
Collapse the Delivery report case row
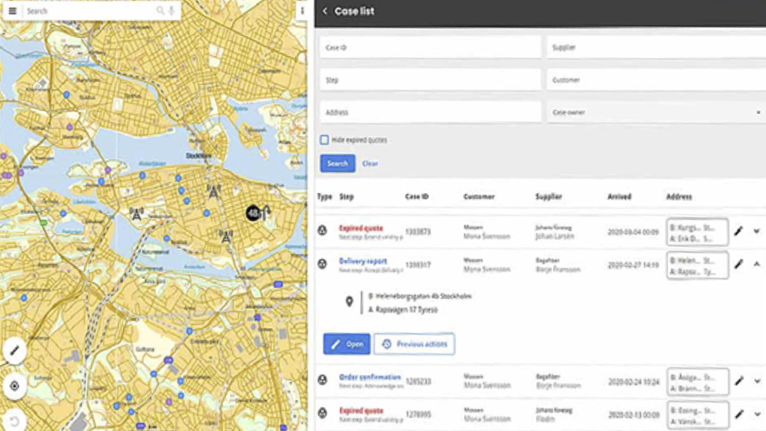pyautogui.click(x=756, y=264)
